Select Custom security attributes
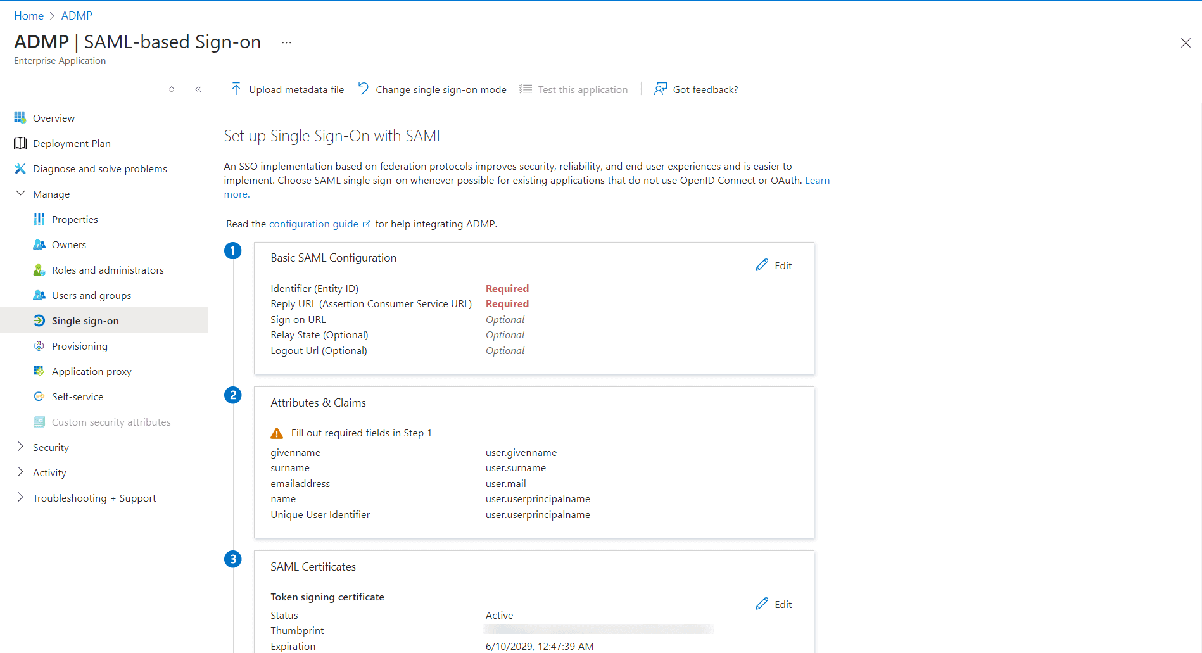1202x653 pixels. tap(111, 422)
